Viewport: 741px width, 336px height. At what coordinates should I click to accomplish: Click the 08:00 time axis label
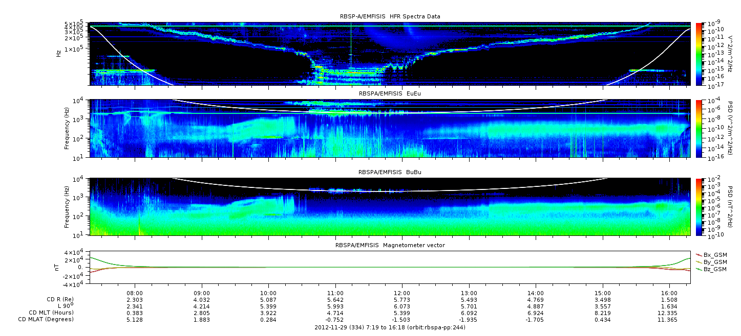pos(135,293)
